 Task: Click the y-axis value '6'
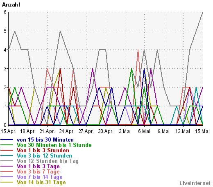(5, 12)
